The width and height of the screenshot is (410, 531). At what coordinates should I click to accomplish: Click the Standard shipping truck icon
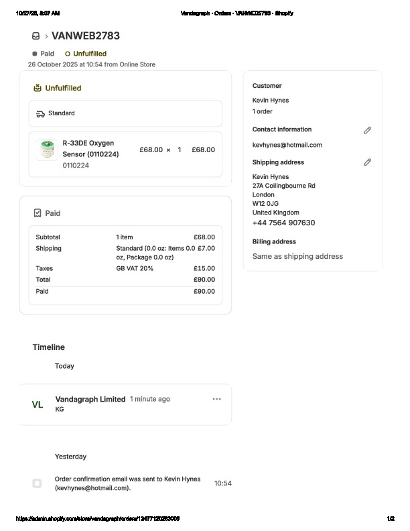point(40,114)
